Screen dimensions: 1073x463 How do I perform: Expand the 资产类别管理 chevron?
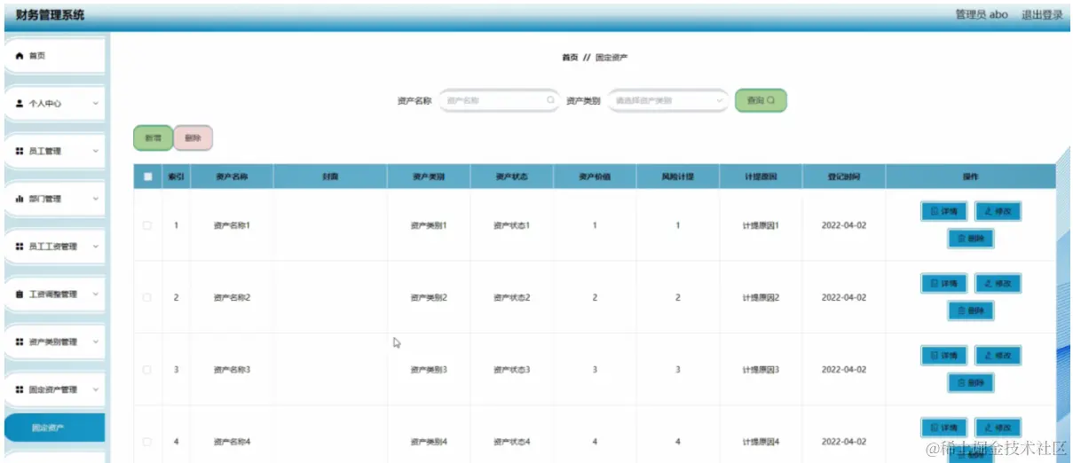pyautogui.click(x=96, y=342)
